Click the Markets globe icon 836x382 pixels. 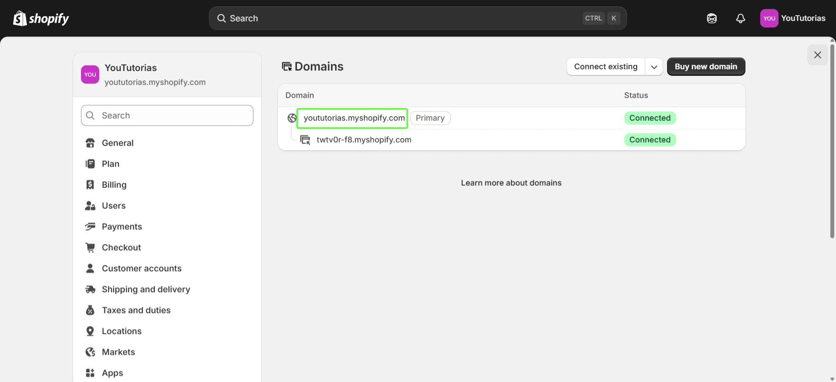tap(90, 352)
